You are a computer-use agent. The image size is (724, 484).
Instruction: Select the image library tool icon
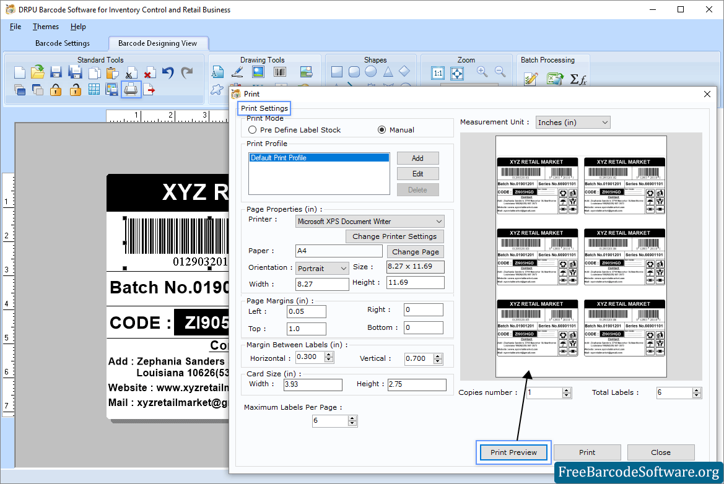click(306, 72)
